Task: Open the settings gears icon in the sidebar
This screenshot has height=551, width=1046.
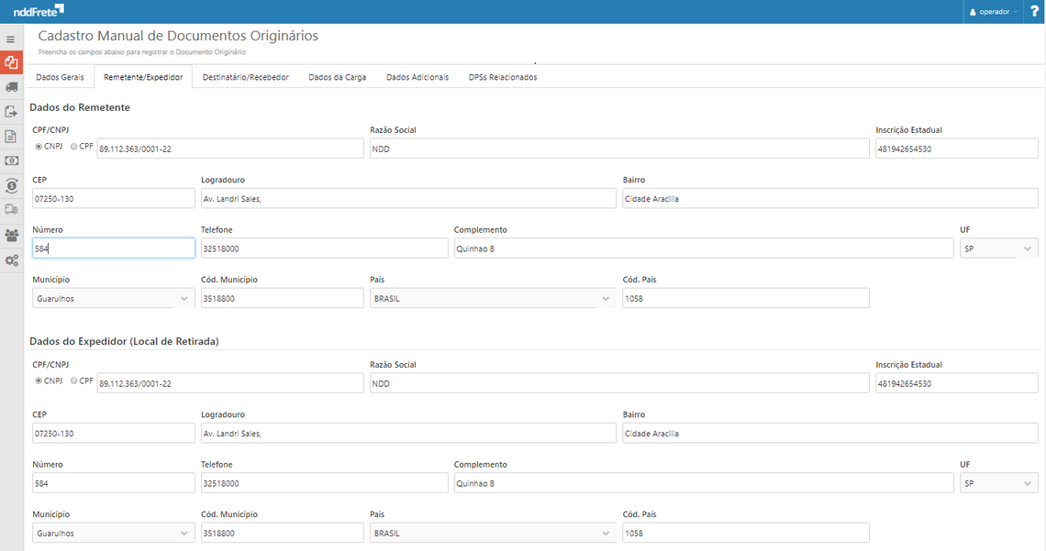Action: point(11,260)
